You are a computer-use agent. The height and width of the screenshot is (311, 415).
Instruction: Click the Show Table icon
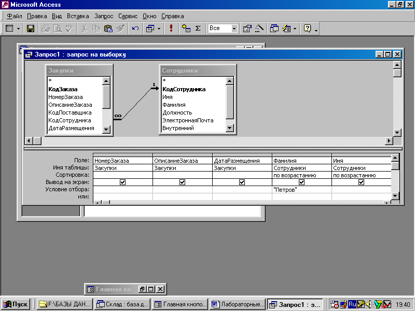(186, 29)
